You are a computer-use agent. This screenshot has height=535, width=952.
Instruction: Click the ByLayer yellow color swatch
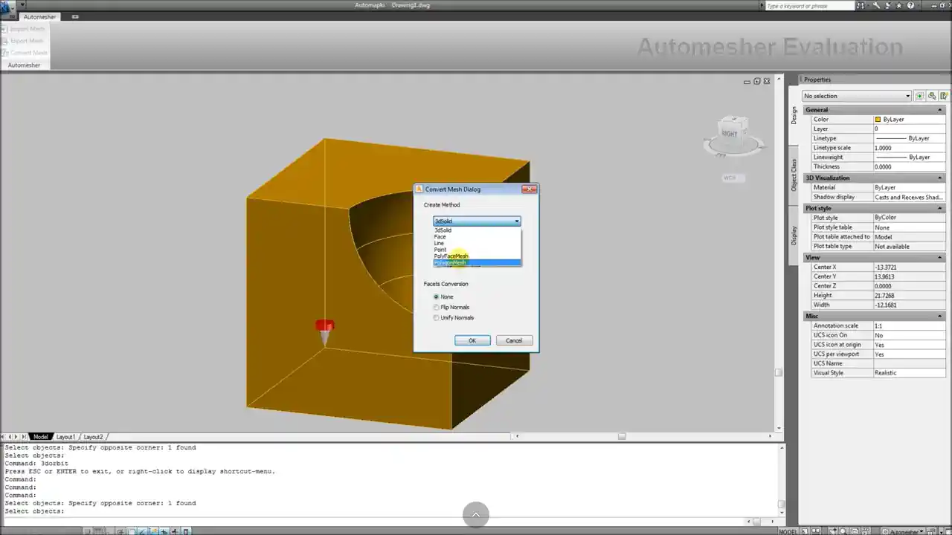878,120
